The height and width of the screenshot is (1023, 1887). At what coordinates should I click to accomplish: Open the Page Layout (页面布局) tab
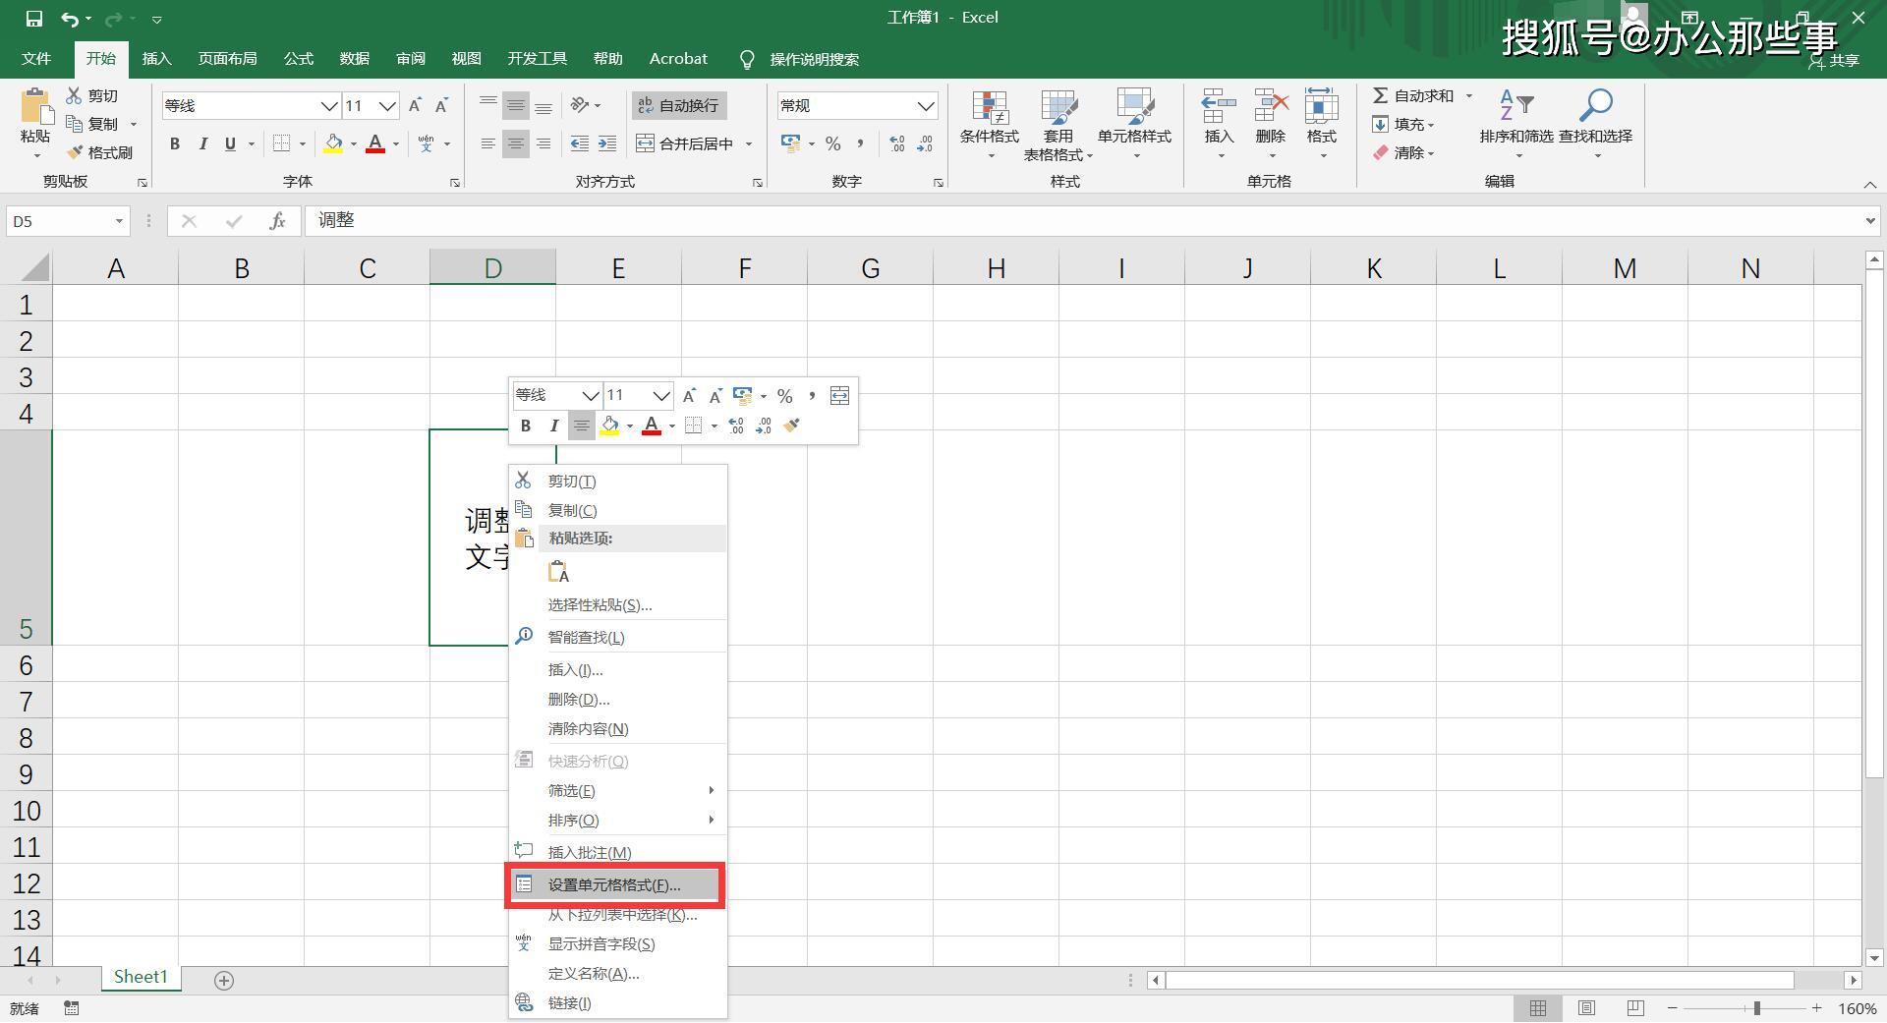point(227,59)
